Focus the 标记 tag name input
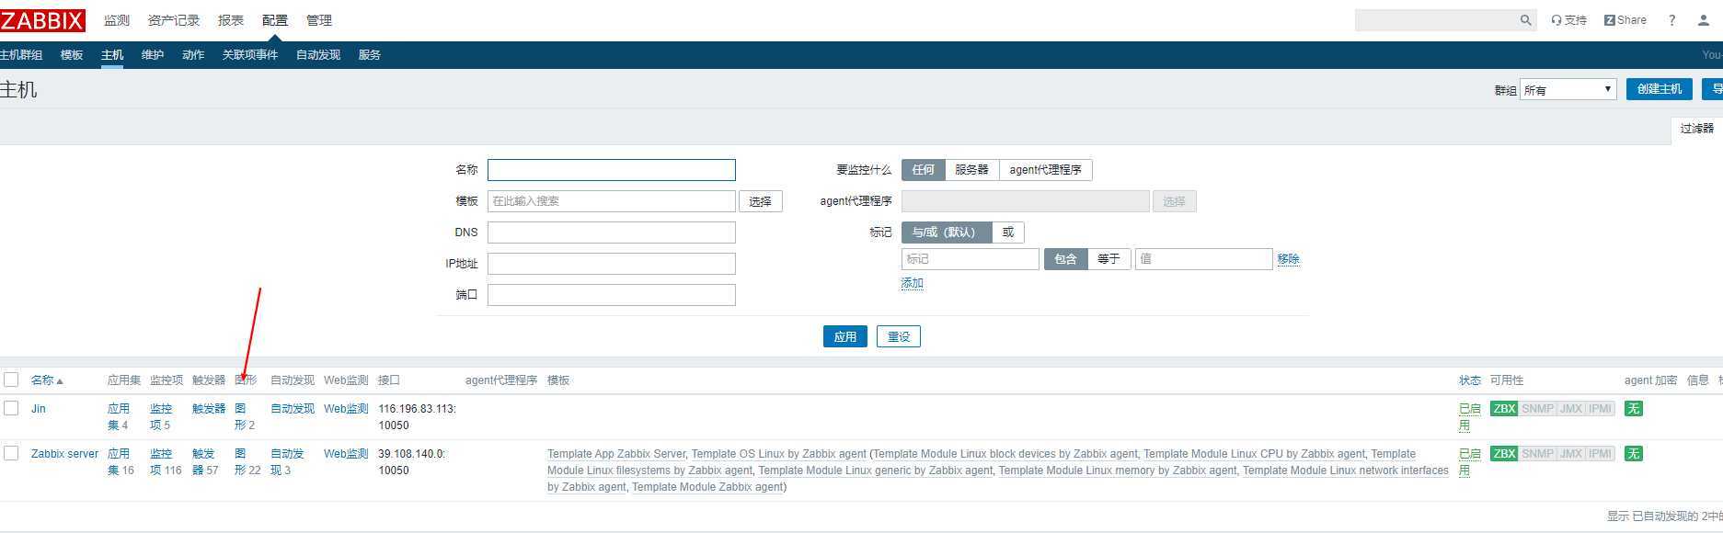Image resolution: width=1723 pixels, height=533 pixels. click(x=971, y=259)
